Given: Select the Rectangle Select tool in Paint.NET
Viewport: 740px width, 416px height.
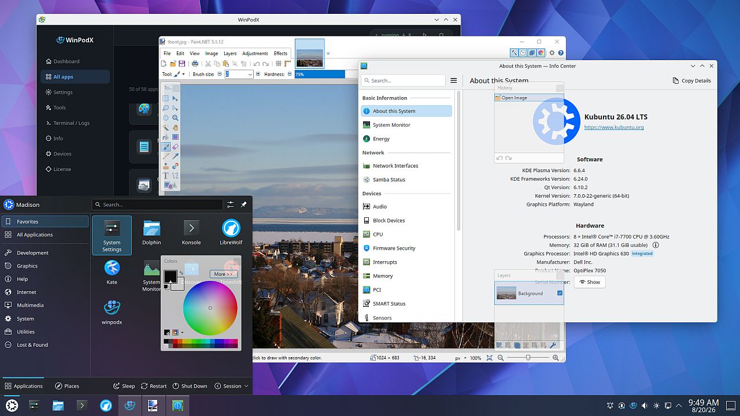Looking at the screenshot, I should pyautogui.click(x=166, y=98).
